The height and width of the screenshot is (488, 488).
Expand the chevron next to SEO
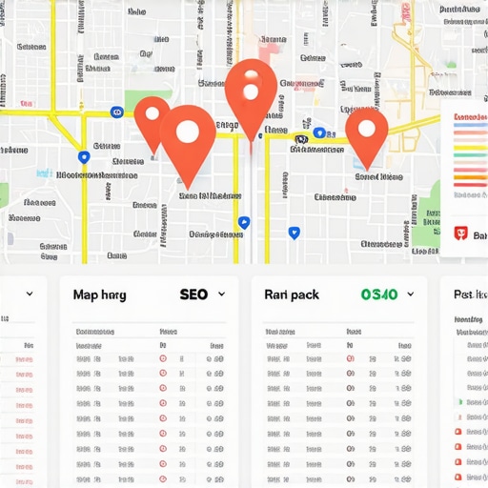222,294
